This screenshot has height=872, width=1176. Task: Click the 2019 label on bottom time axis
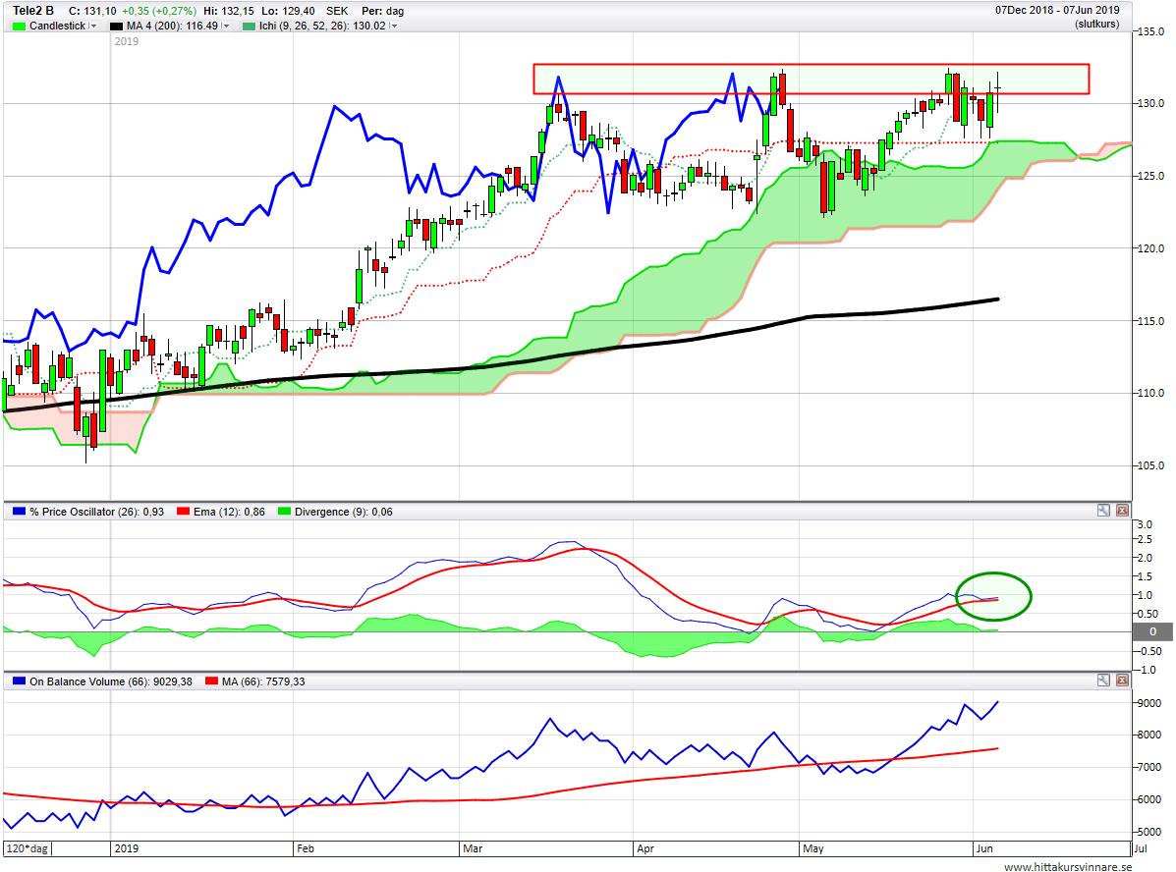pyautogui.click(x=126, y=848)
